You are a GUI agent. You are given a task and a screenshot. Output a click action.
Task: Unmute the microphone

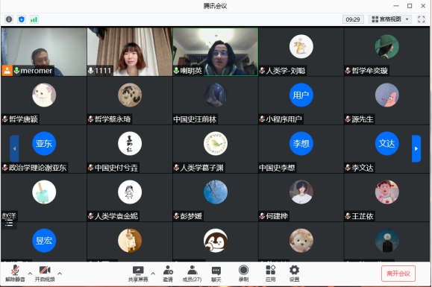coord(15,274)
